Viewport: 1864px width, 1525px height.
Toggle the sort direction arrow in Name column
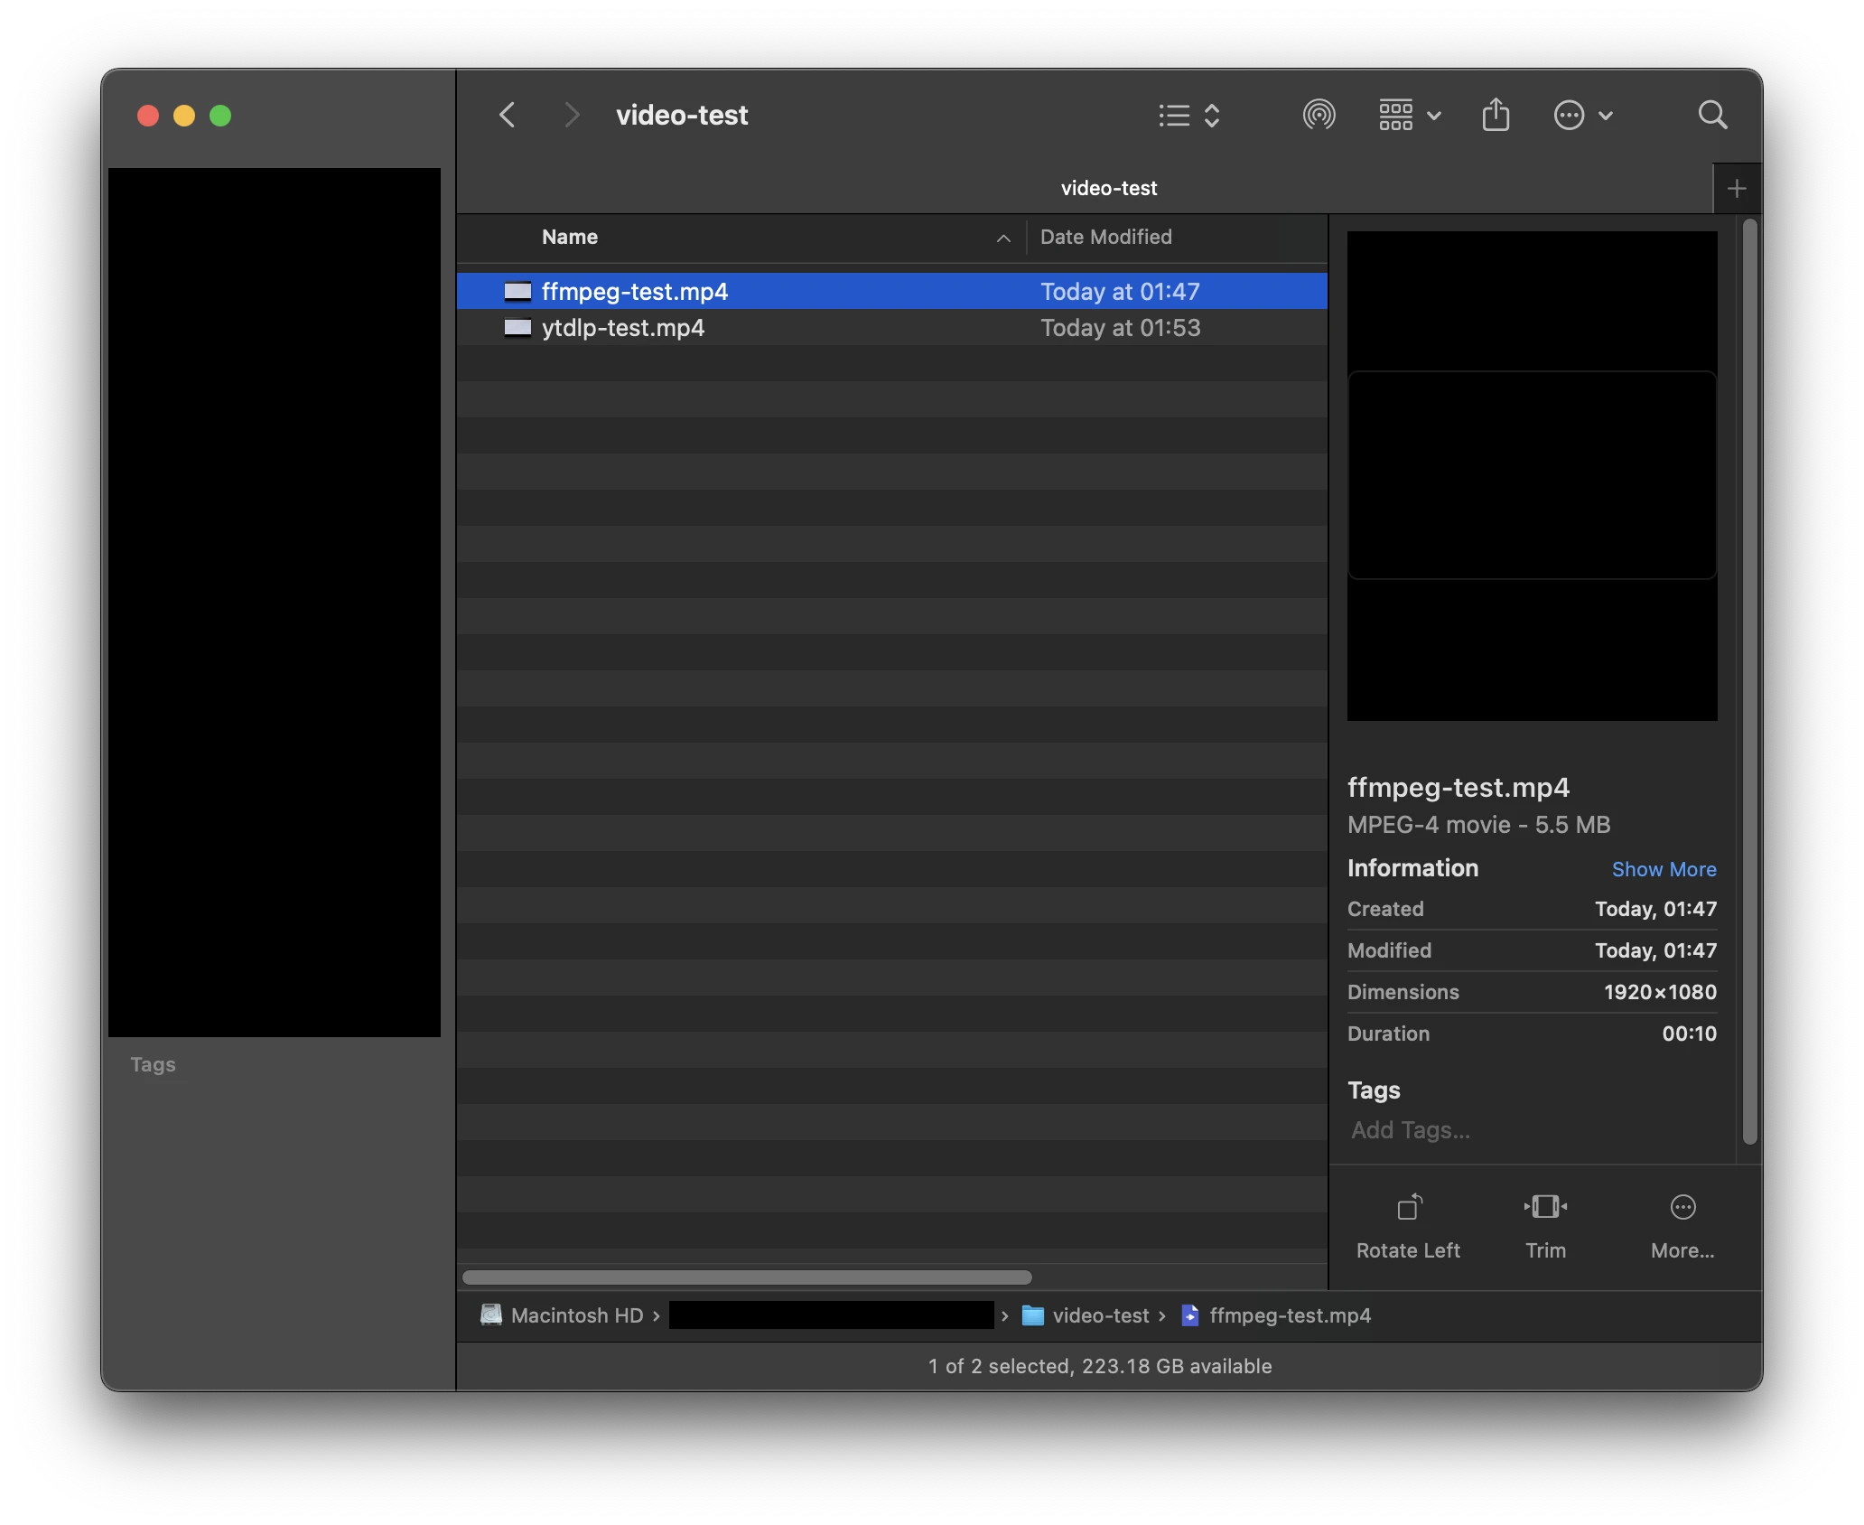coord(1003,238)
